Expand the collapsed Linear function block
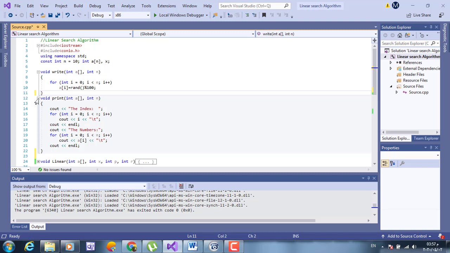 pos(38,161)
